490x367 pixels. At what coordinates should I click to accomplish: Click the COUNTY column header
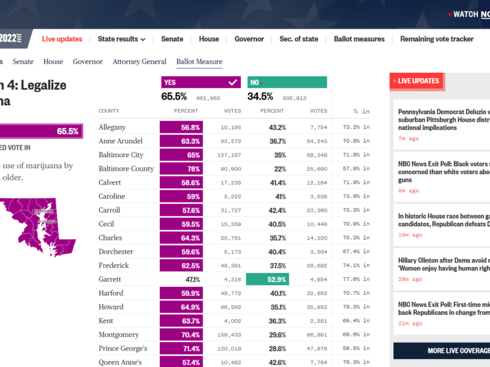pos(109,111)
